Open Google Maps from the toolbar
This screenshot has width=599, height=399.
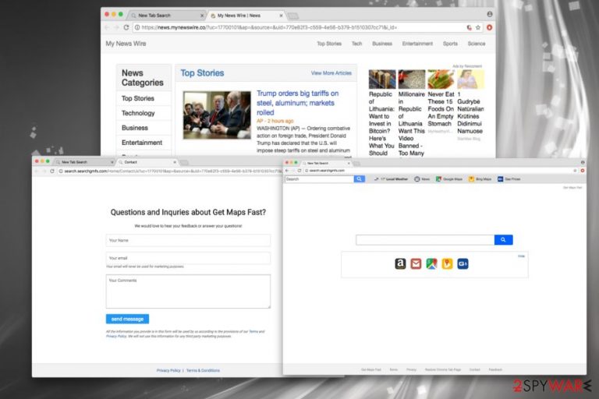coord(449,178)
